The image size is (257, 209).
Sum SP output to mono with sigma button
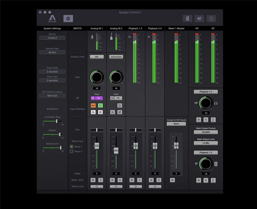tap(213, 180)
